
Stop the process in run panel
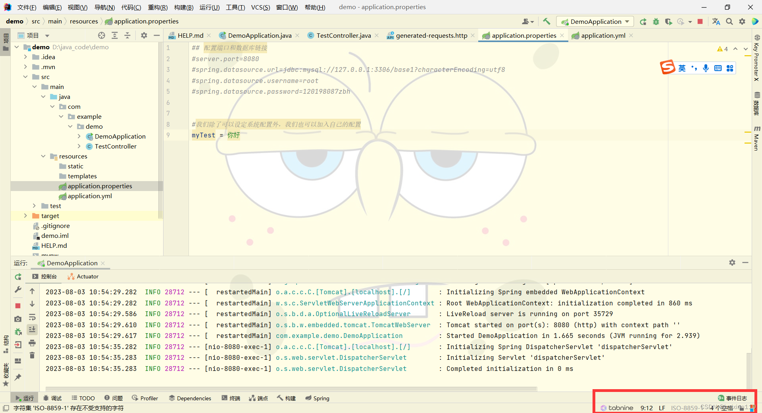click(x=18, y=305)
